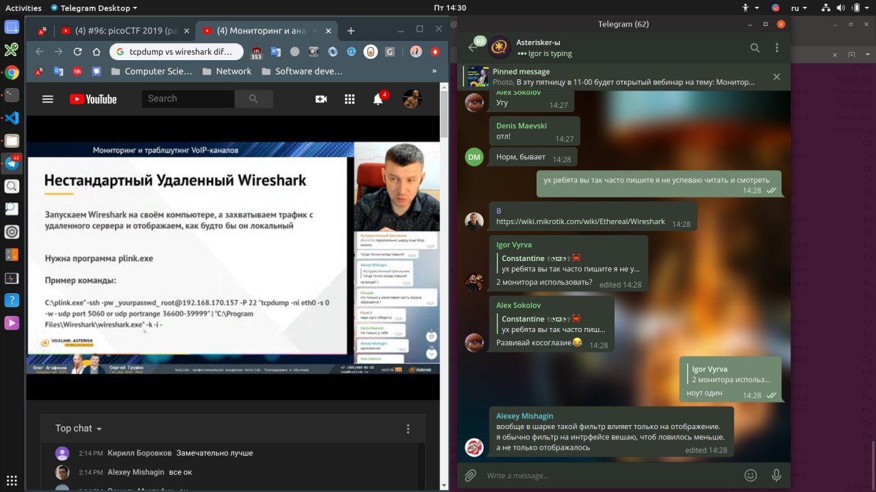Click YouTube create video camera icon
The width and height of the screenshot is (876, 492).
coord(321,99)
